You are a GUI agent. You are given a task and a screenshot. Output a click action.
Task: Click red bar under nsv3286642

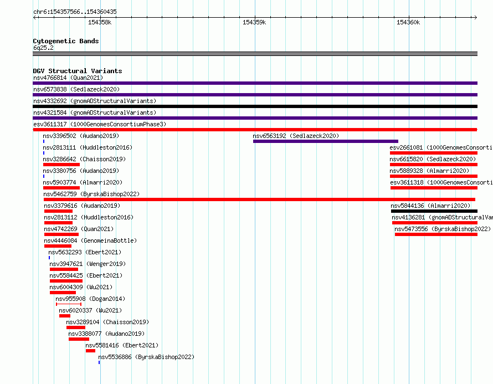(x=61, y=165)
